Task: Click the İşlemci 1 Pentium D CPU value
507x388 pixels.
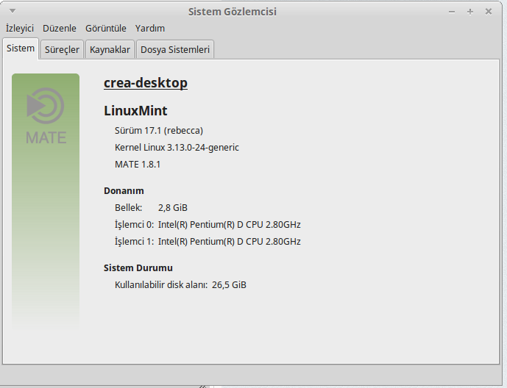Action: pos(230,242)
